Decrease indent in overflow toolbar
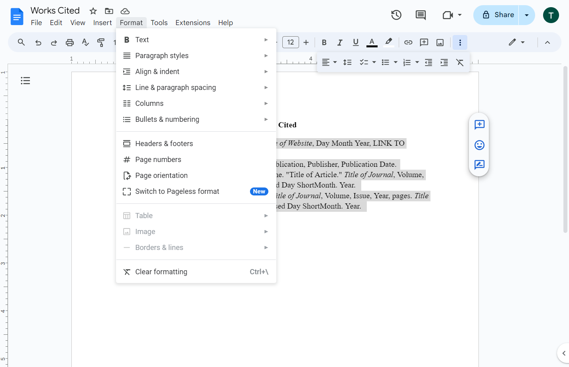 tap(429, 62)
